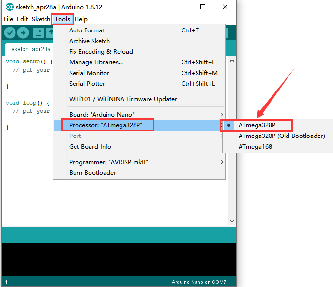Close the open Tools menu
This screenshot has height=287, width=333.
(x=62, y=19)
